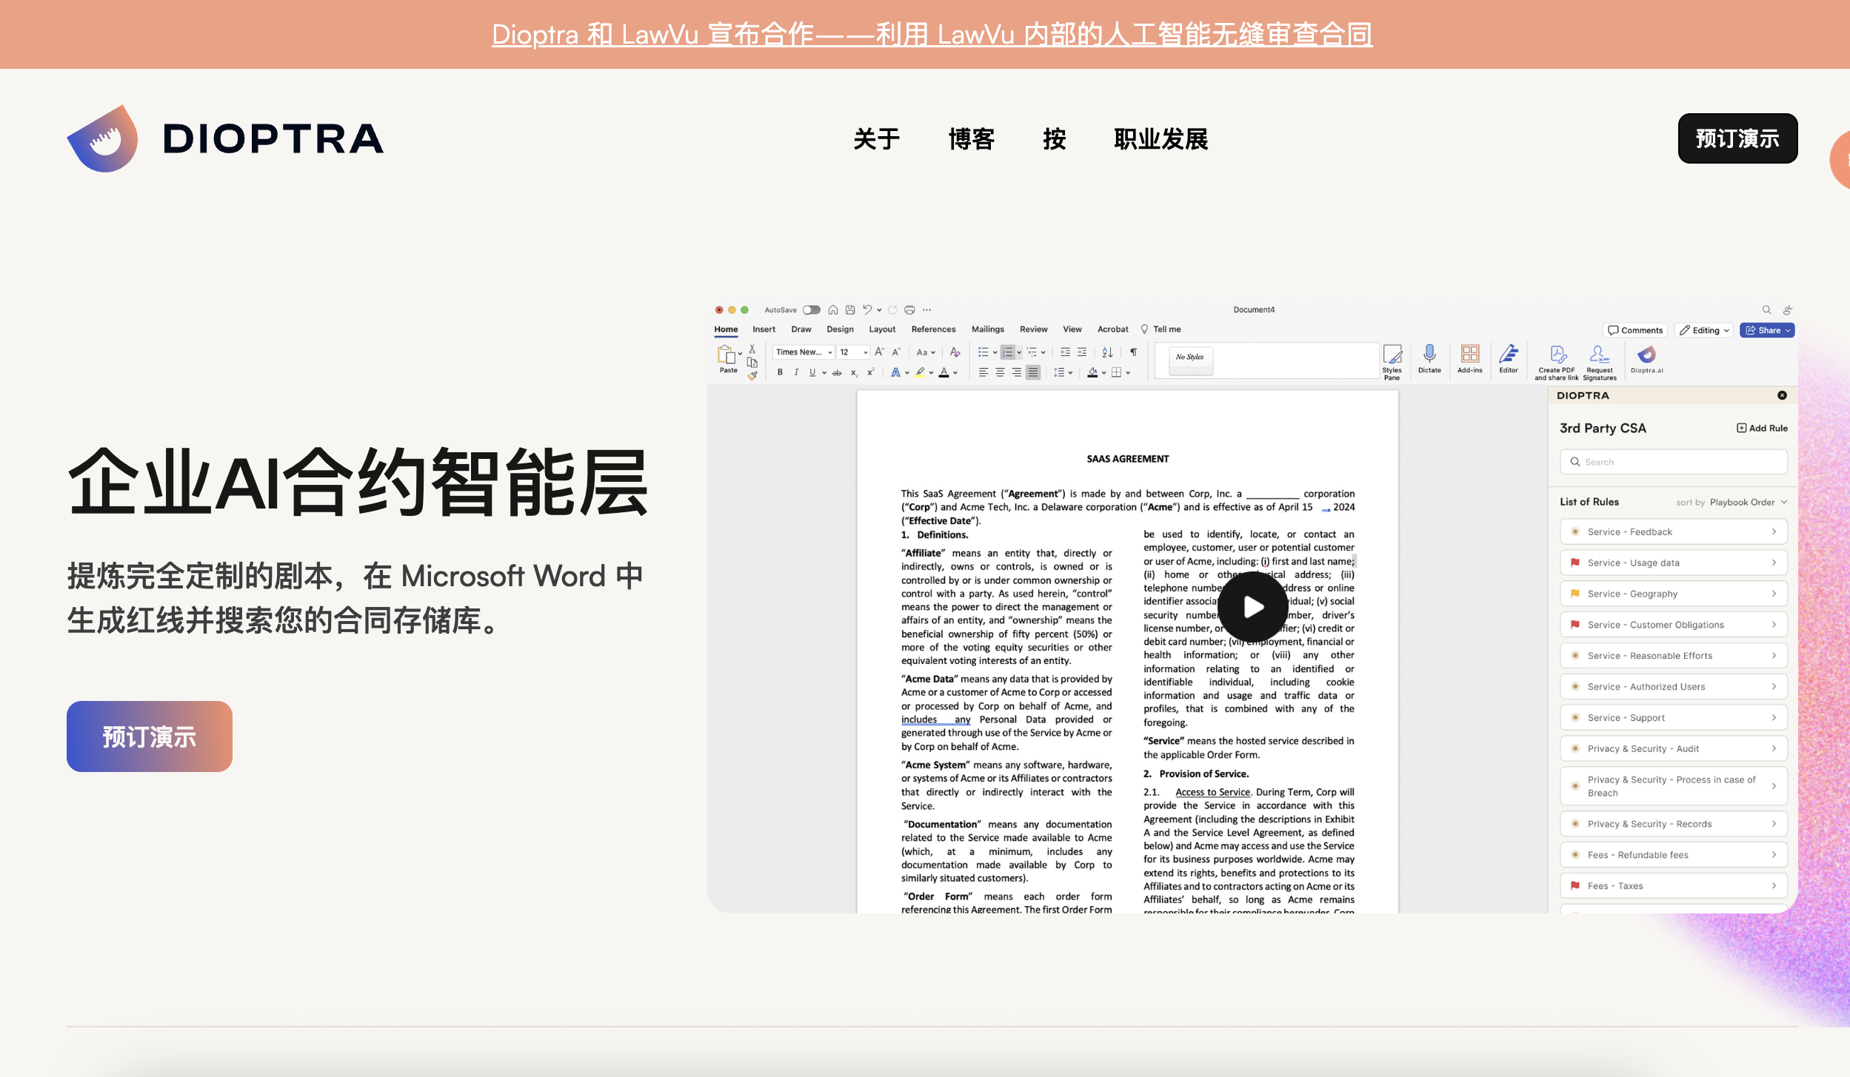The image size is (1850, 1077).
Task: Click the black font color button
Action: coord(944,373)
